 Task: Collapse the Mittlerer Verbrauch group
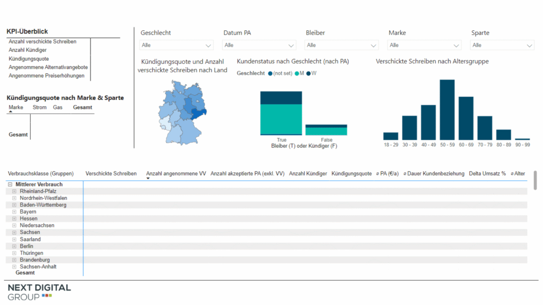(10, 185)
